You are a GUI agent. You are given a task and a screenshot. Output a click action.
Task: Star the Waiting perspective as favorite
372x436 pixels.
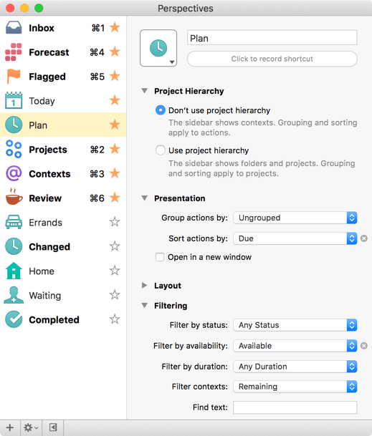[x=115, y=295]
